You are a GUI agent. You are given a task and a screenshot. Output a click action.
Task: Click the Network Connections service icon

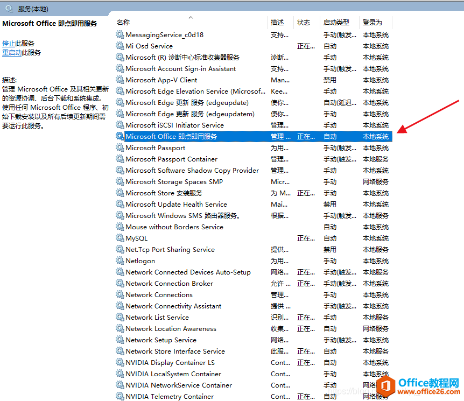pyautogui.click(x=120, y=295)
